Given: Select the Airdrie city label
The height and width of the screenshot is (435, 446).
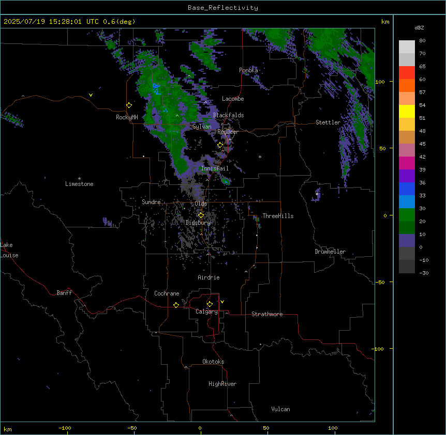Looking at the screenshot, I should click(x=209, y=277).
